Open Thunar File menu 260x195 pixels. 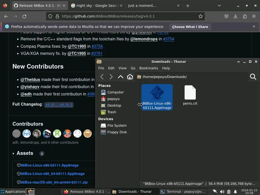101,68
